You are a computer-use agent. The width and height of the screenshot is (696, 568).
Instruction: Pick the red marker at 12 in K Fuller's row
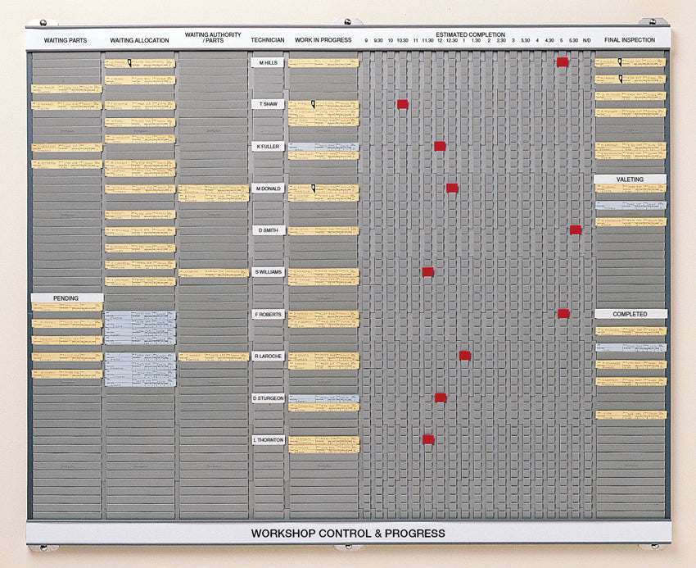[440, 146]
